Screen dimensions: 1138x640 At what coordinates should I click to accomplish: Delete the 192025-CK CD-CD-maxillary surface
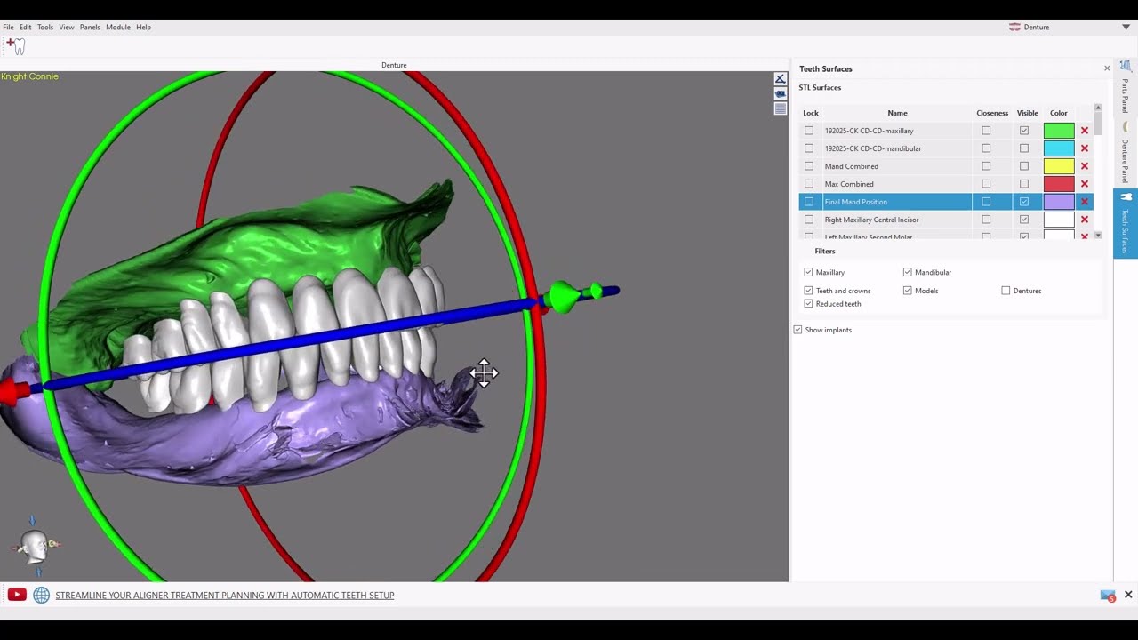tap(1084, 131)
